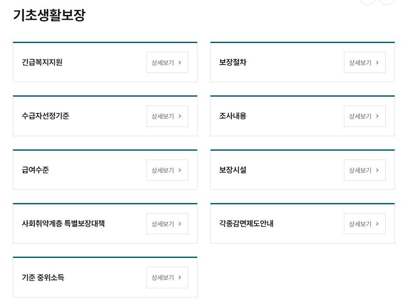This screenshot has height=301, width=409.
Task: Open 상세보기 for 사회취약계층 특별보장대책
Action: pos(167,224)
